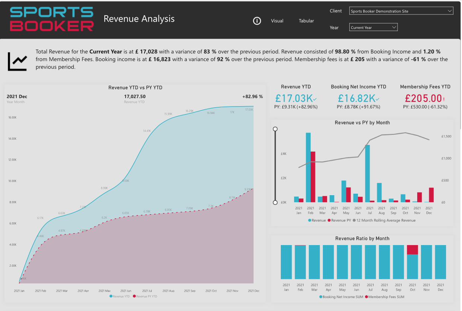Click the December bar in Revenue Ratio chart

click(x=440, y=262)
